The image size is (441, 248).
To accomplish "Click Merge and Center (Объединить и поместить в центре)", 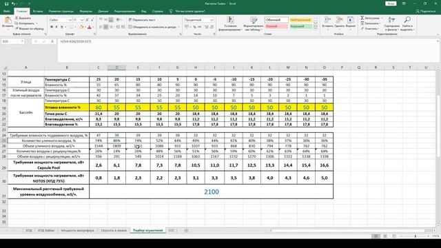I will pyautogui.click(x=154, y=27).
